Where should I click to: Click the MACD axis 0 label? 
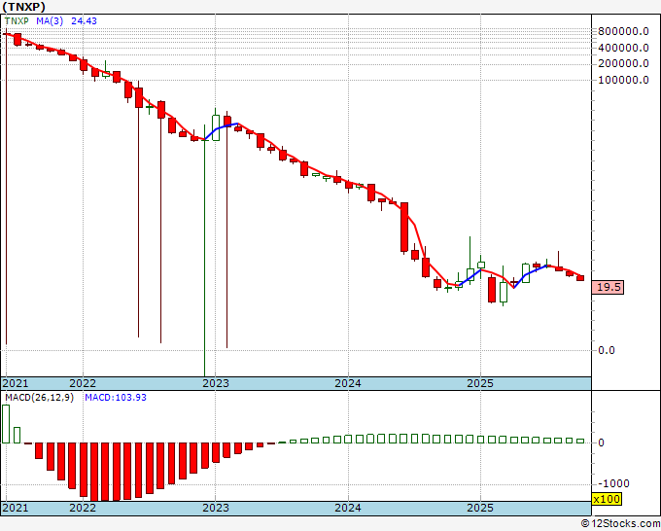pyautogui.click(x=601, y=442)
